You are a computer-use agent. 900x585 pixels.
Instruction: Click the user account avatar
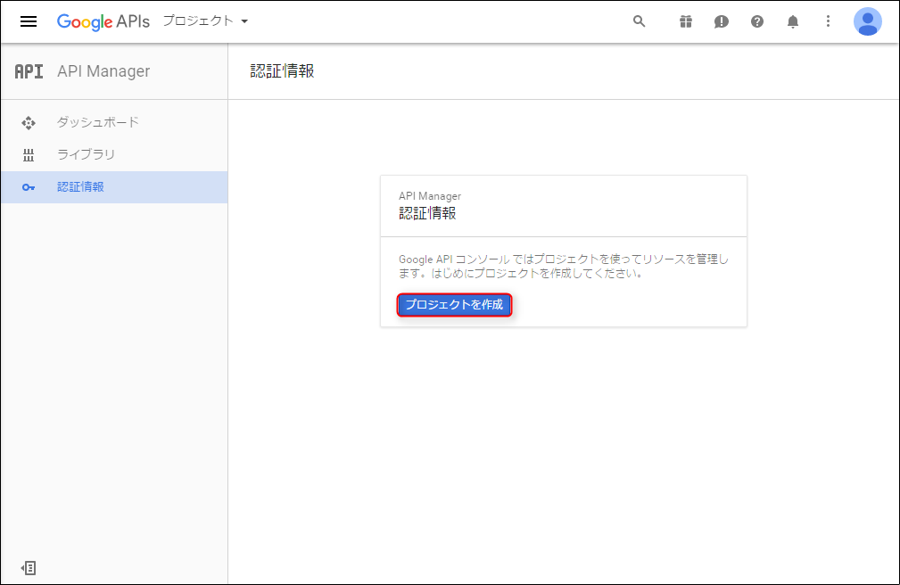point(867,21)
